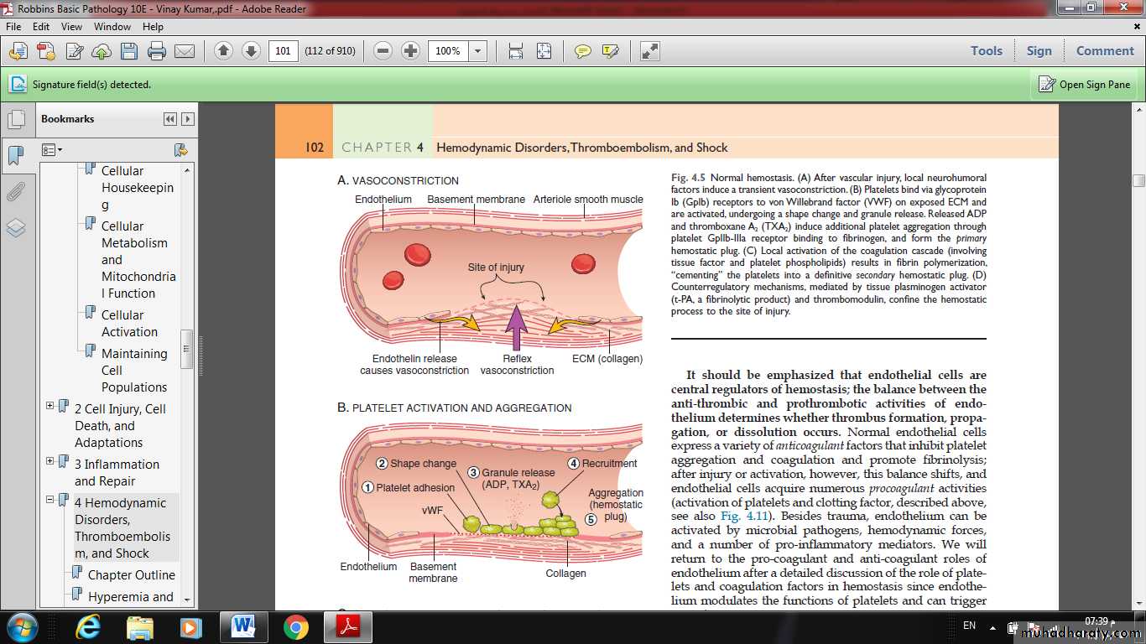Open the zoom level dropdown arrow
This screenshot has width=1146, height=644.
coord(477,51)
